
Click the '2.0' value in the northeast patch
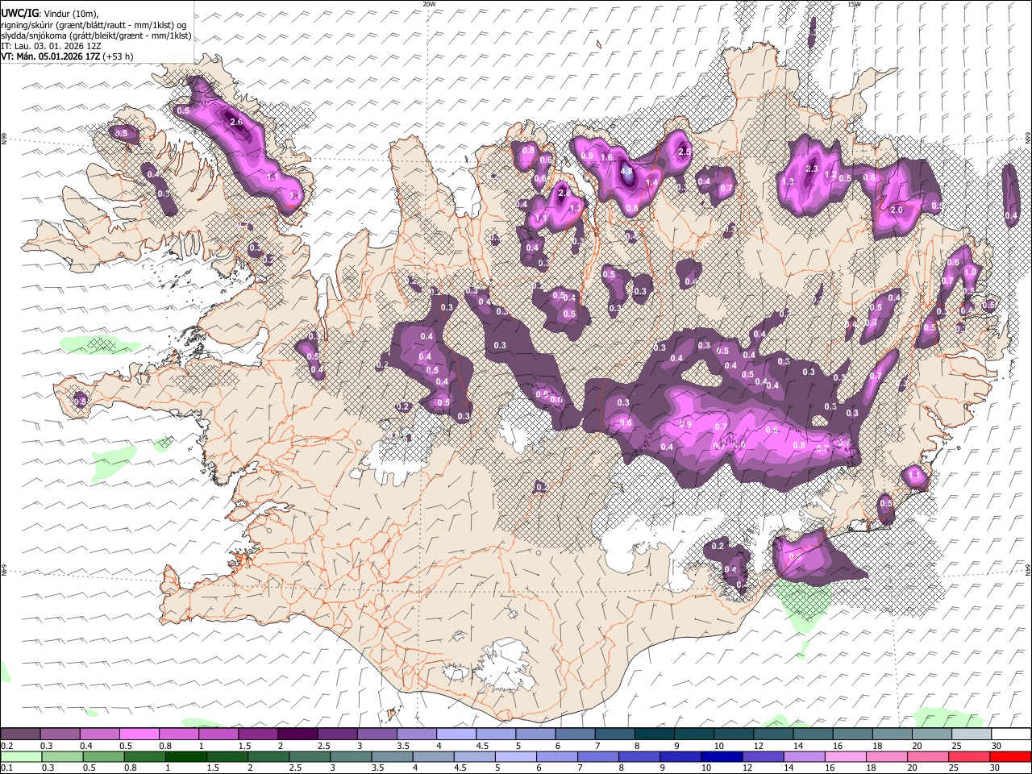click(x=897, y=210)
